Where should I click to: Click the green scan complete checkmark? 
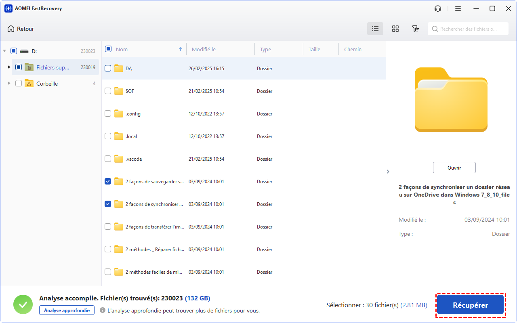click(23, 304)
